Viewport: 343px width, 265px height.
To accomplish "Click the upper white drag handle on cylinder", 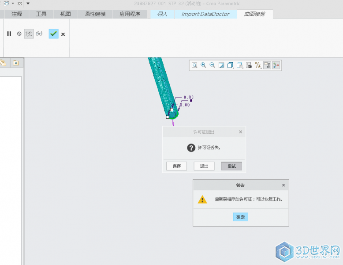I will (x=171, y=110).
